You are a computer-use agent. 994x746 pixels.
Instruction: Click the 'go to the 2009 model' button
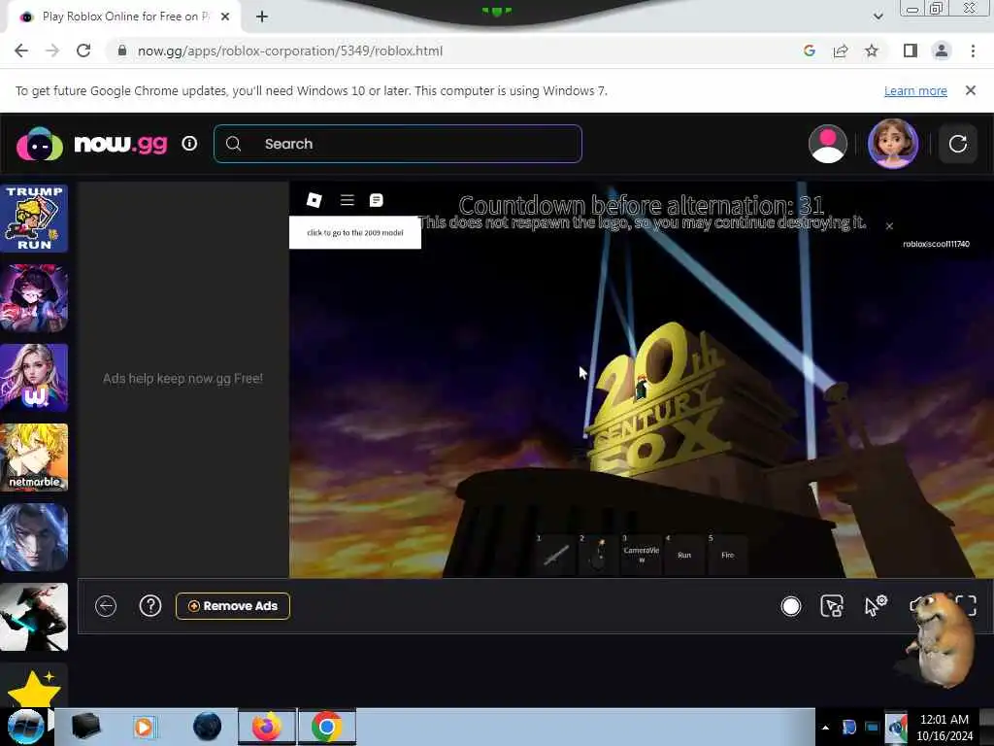[x=355, y=233]
